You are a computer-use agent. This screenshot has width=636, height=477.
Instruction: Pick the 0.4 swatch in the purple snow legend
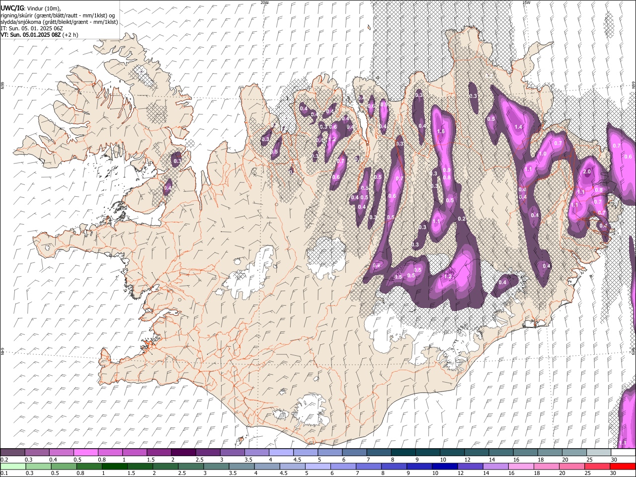click(61, 453)
